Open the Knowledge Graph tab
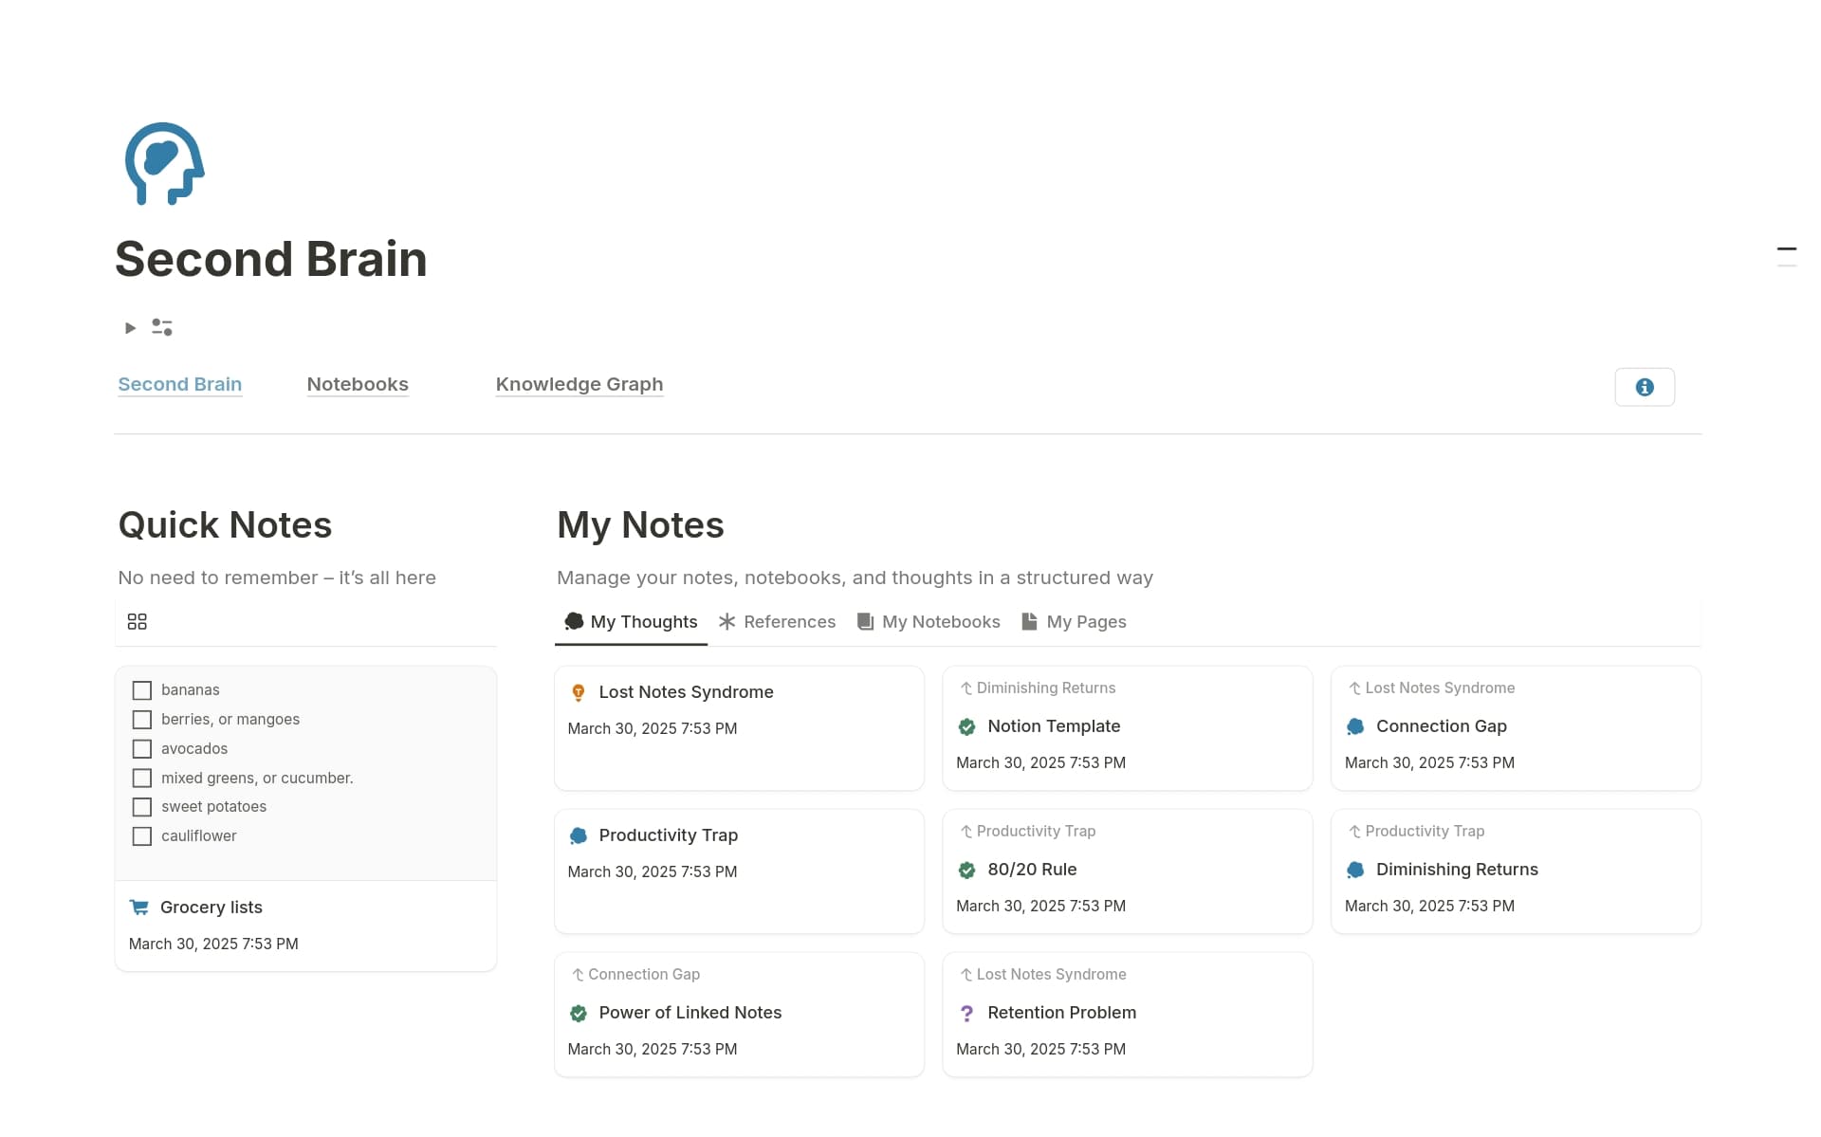The image size is (1821, 1137). click(x=579, y=384)
